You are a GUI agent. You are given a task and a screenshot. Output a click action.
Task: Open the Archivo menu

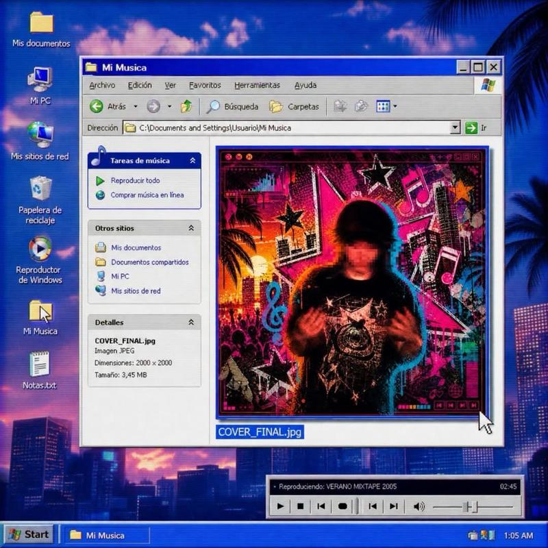[x=102, y=85]
